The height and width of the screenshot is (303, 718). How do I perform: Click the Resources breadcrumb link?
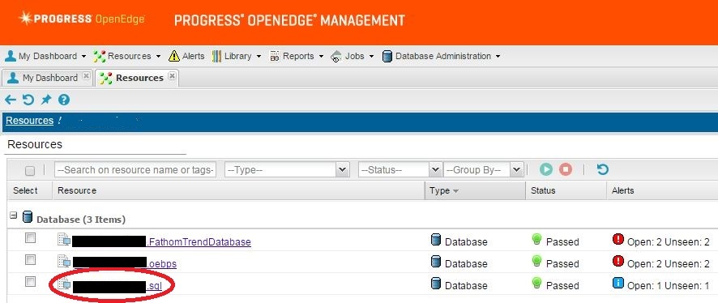pos(30,121)
